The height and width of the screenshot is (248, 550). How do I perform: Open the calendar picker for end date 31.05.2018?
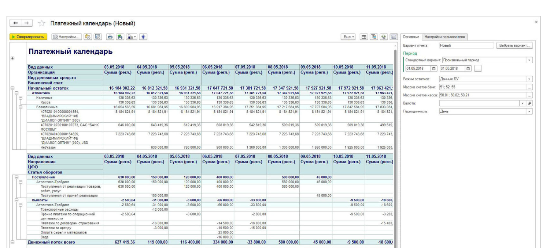468,68
